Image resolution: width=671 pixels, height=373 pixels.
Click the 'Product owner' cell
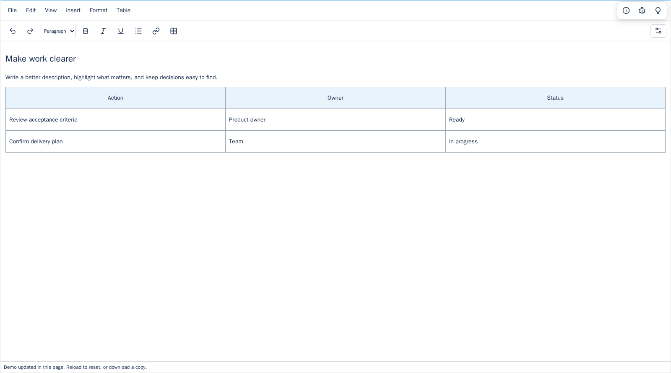coord(335,119)
